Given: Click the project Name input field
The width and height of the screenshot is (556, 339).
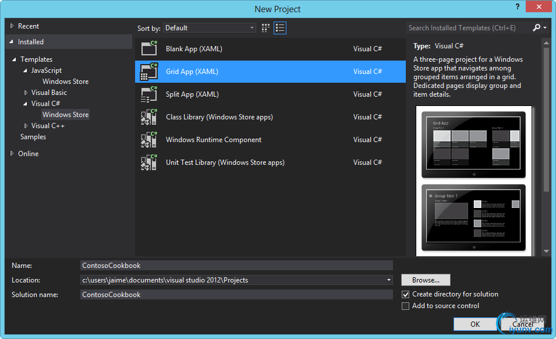Looking at the screenshot, I should pyautogui.click(x=236, y=266).
